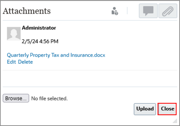Select the paperclip attachments tab
The image size is (180, 126).
click(x=168, y=11)
